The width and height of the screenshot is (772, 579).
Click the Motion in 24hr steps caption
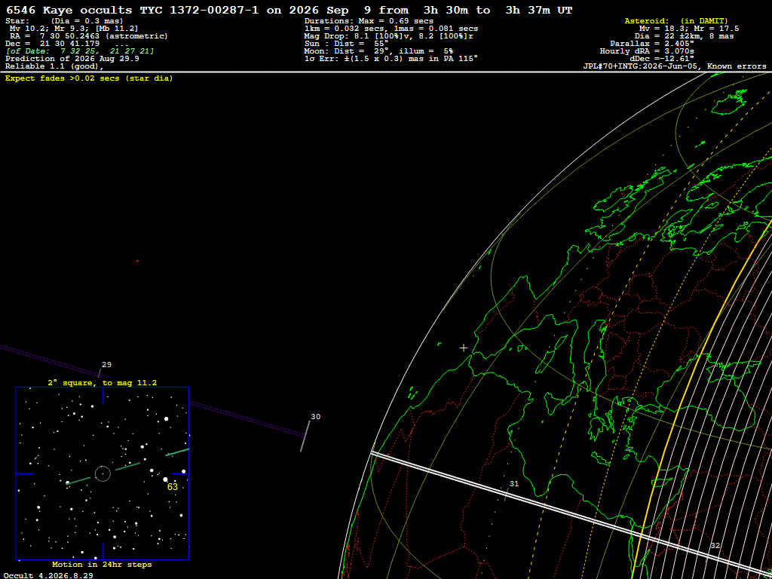point(102,565)
